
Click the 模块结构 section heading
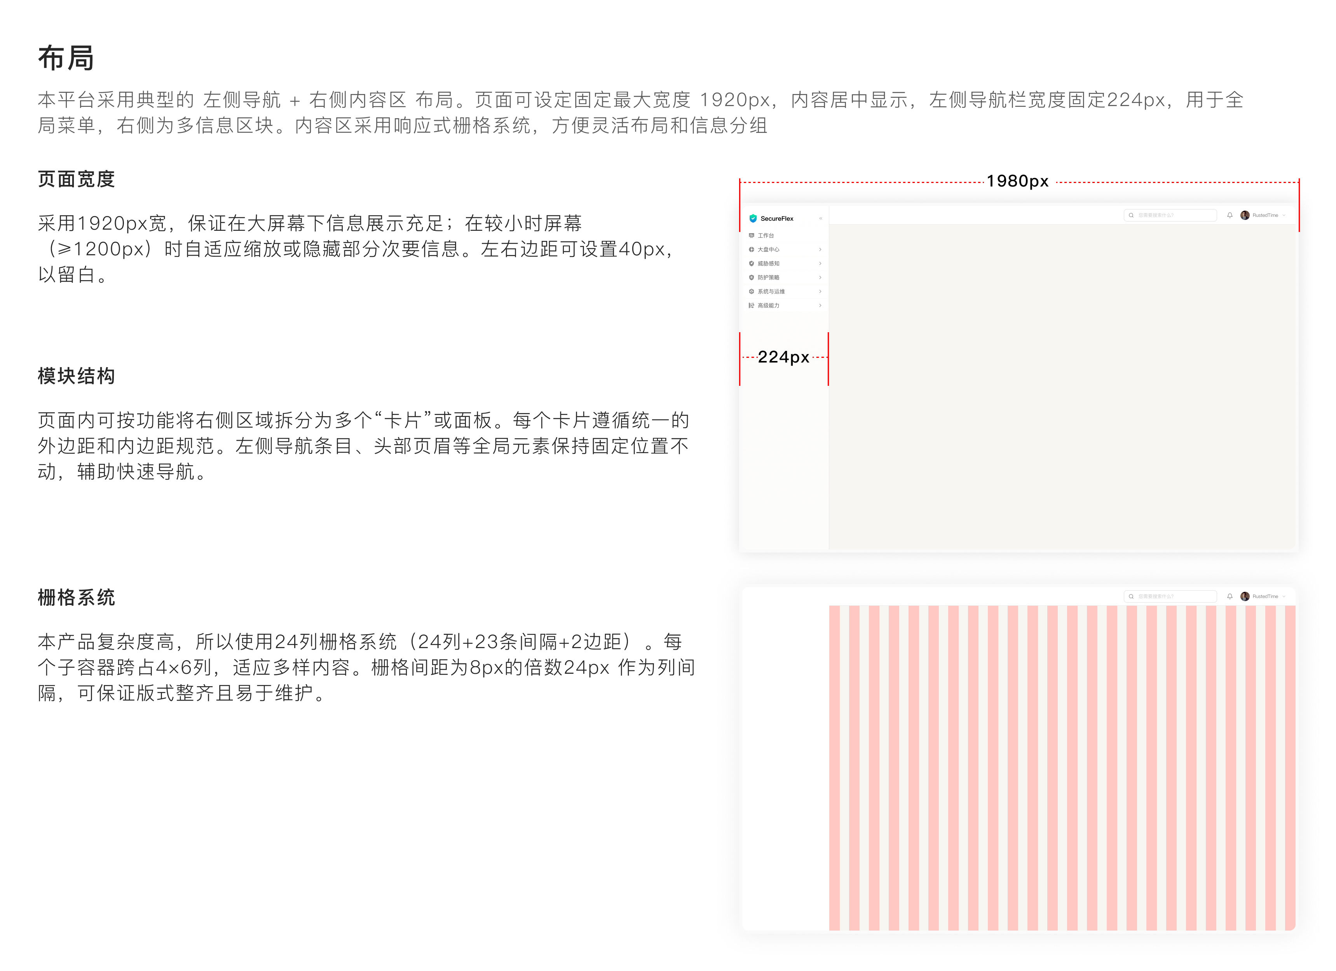[77, 376]
